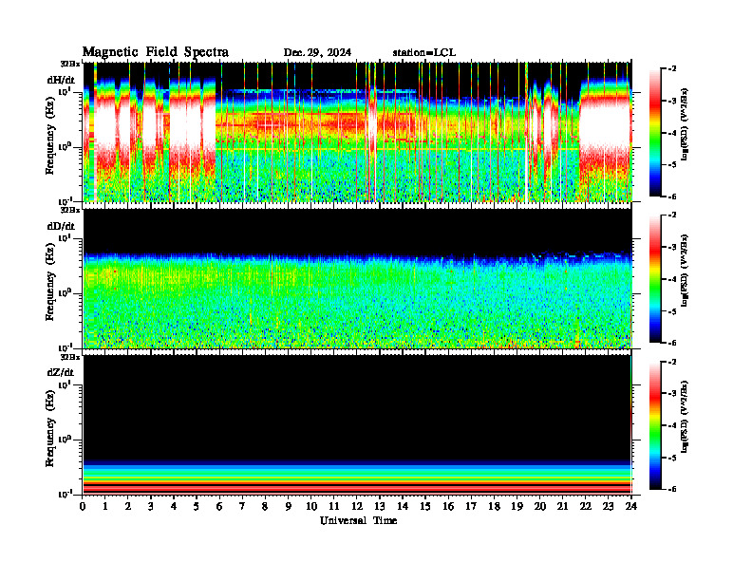Click hour "6" on the Universal Time axis
Screen dimensions: 752x581
click(x=219, y=506)
